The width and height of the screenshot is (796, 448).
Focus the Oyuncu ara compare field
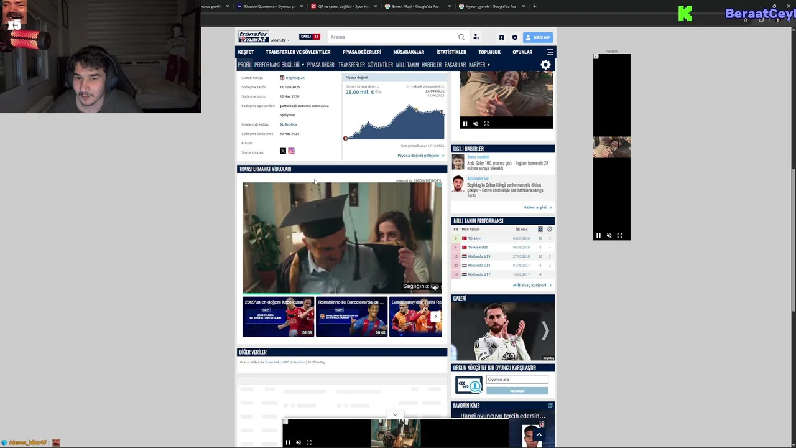click(x=517, y=379)
